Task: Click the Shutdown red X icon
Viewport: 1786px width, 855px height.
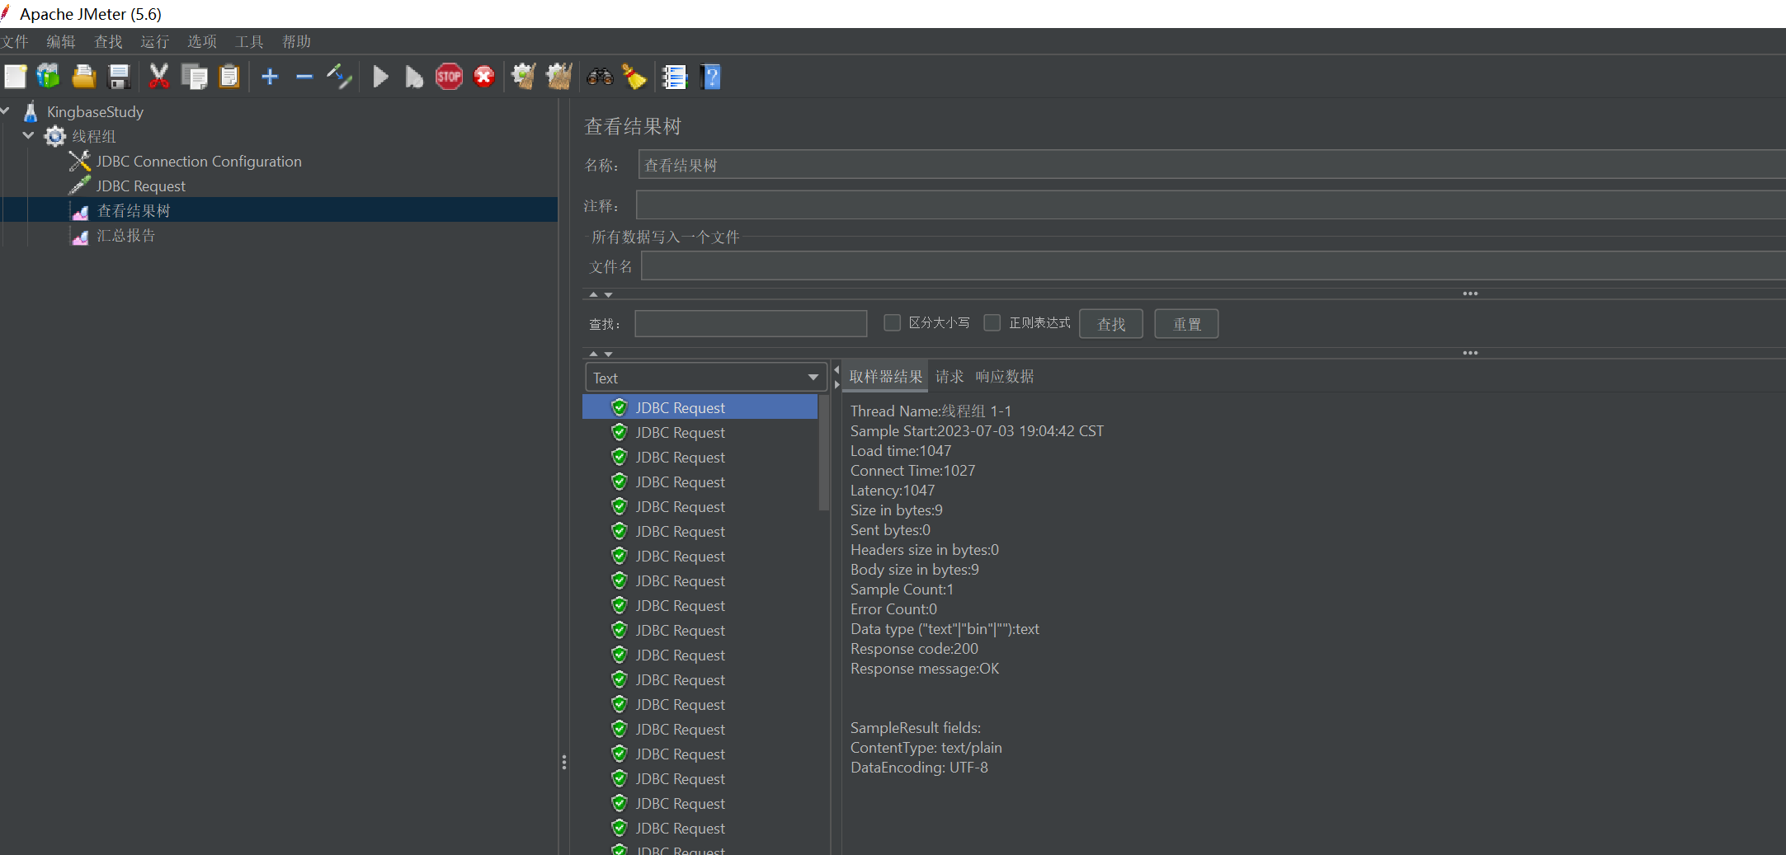Action: (x=484, y=77)
